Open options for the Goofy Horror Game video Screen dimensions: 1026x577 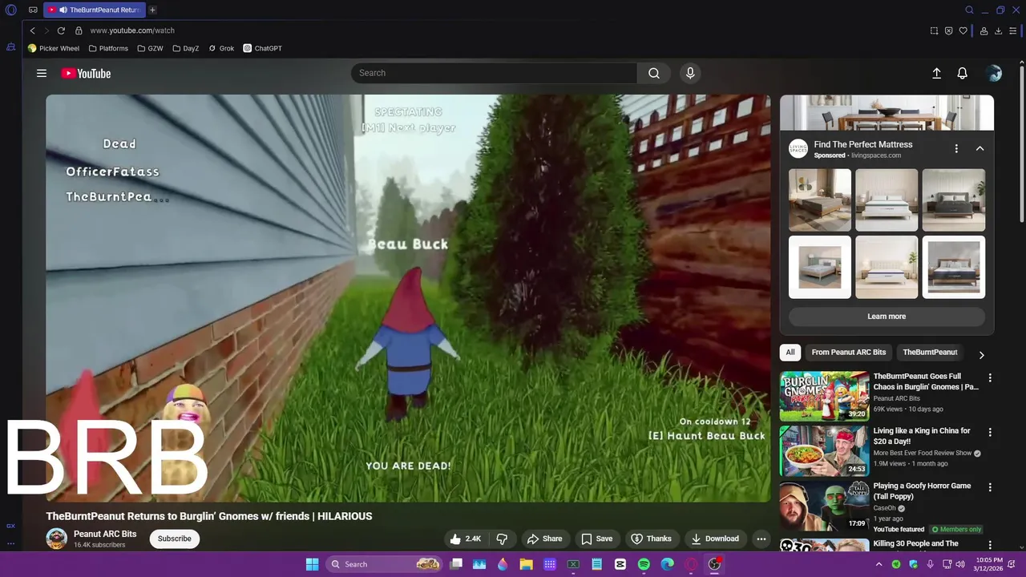990,487
